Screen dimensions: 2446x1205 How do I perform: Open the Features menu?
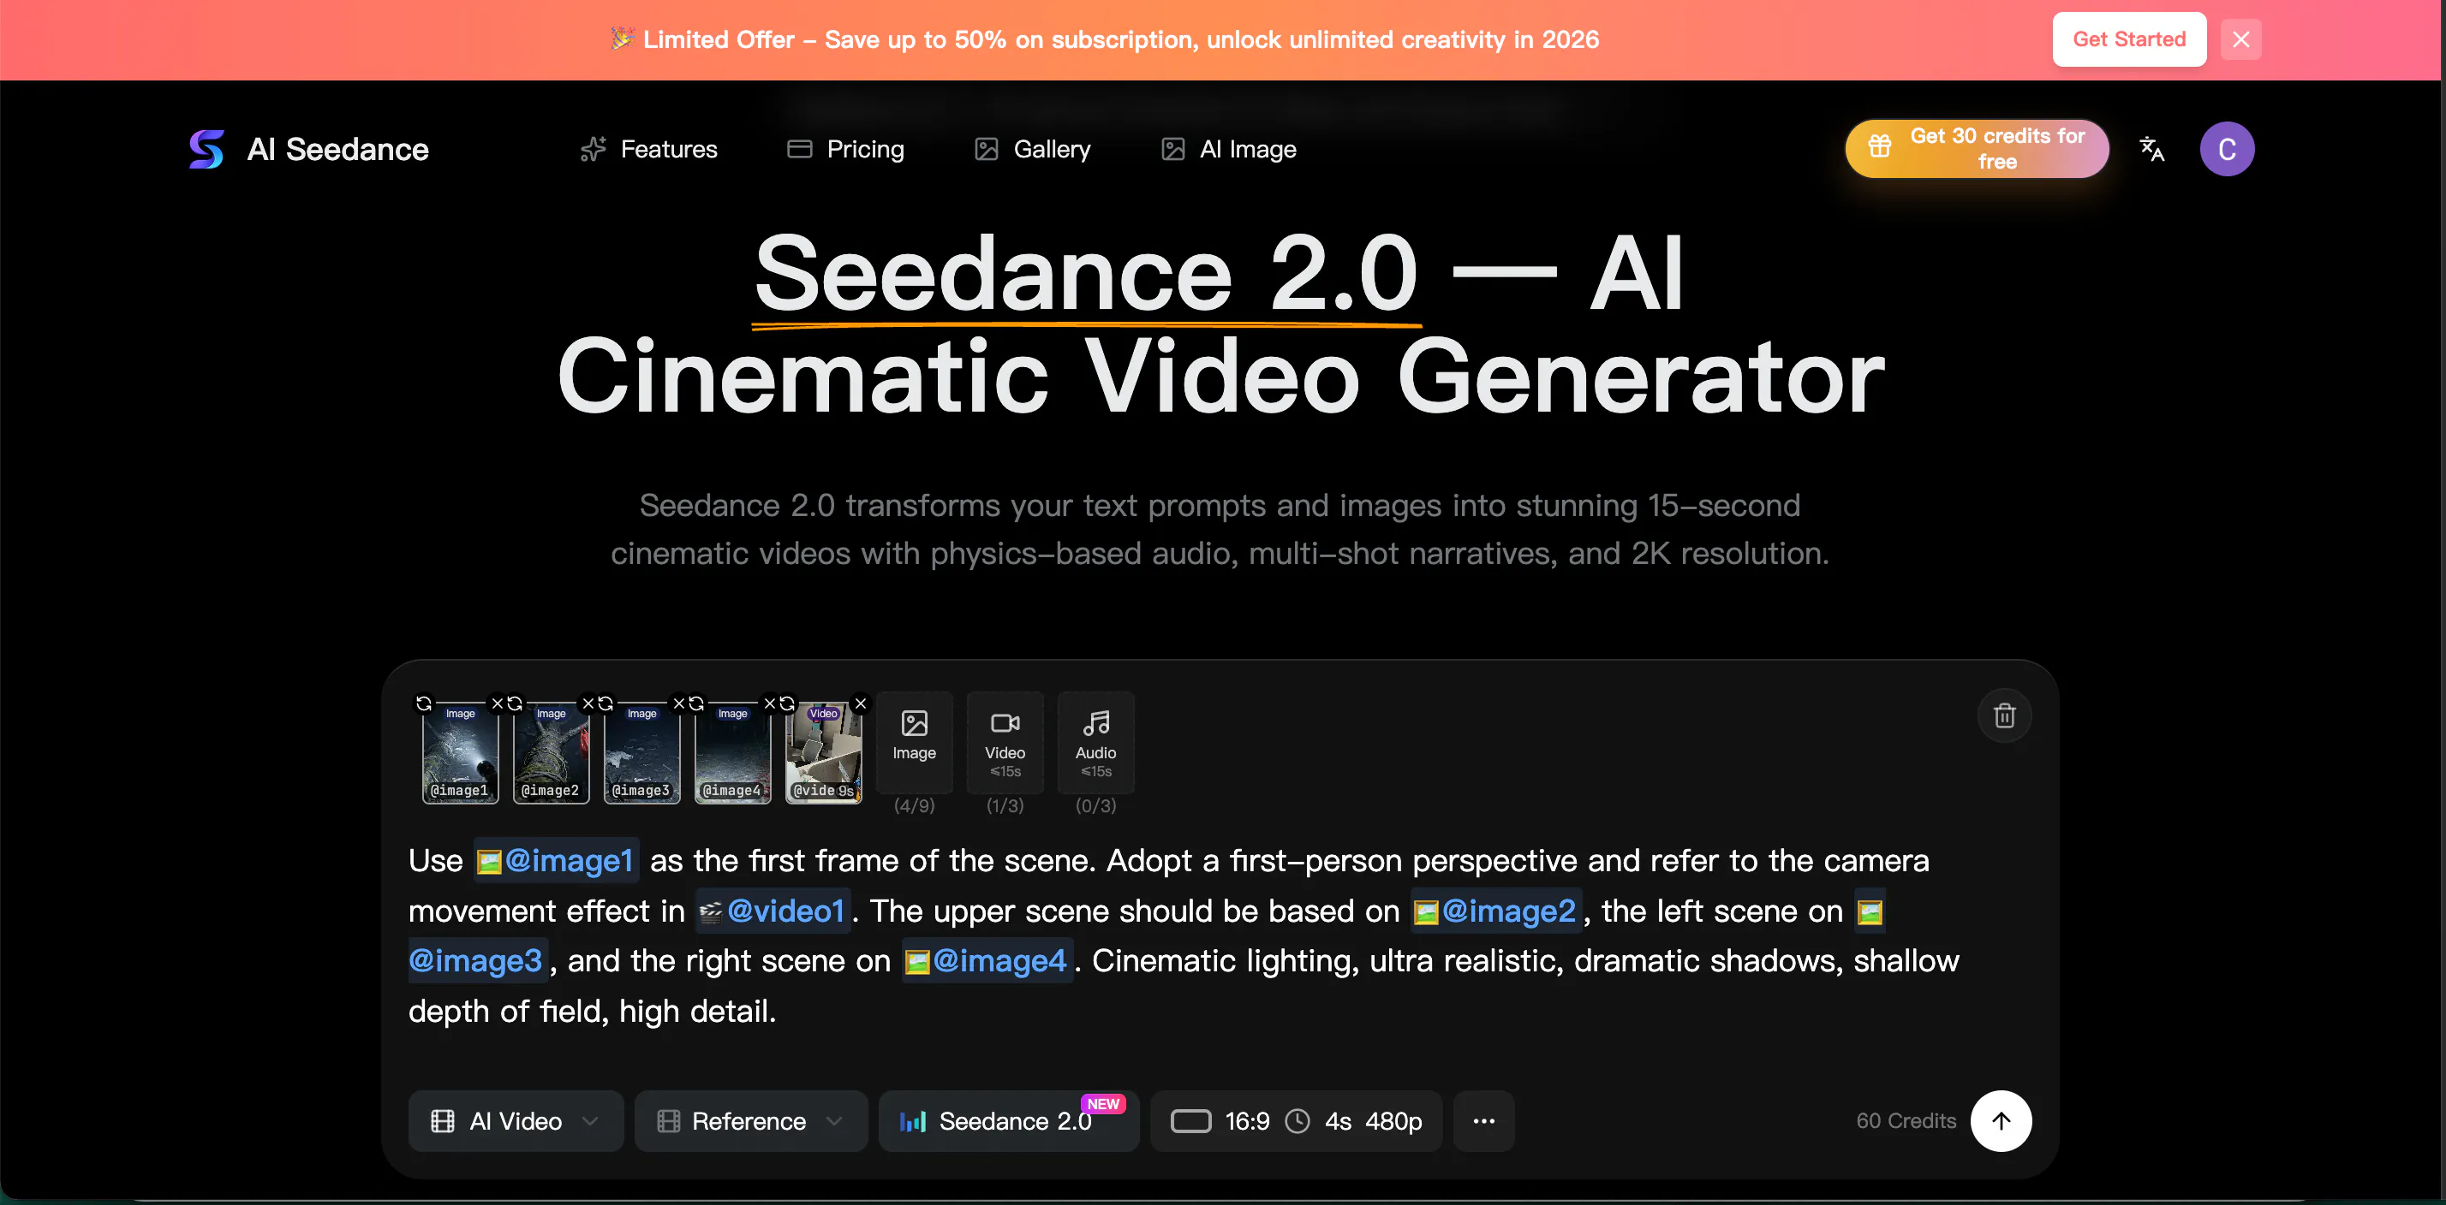point(648,149)
